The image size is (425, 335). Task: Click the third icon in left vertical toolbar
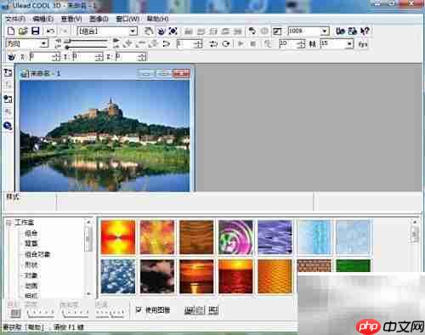tap(8, 99)
